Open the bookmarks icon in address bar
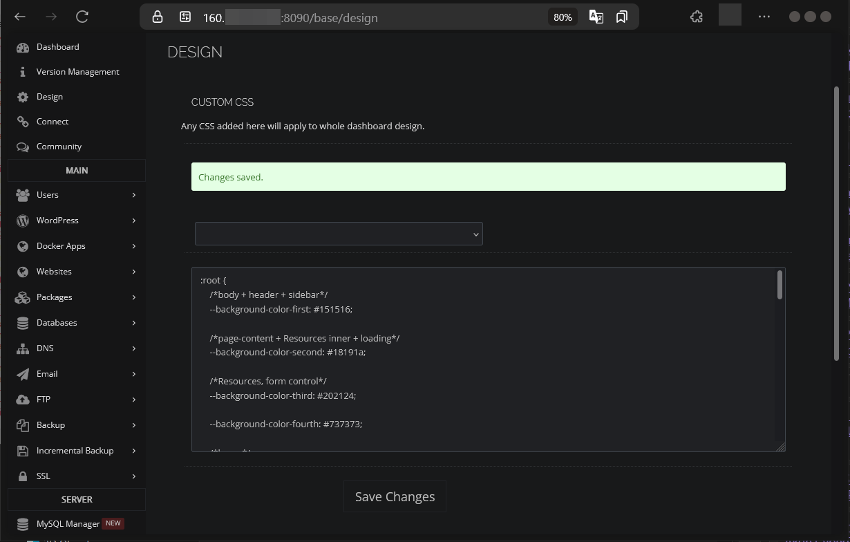Viewport: 850px width, 542px height. (622, 17)
